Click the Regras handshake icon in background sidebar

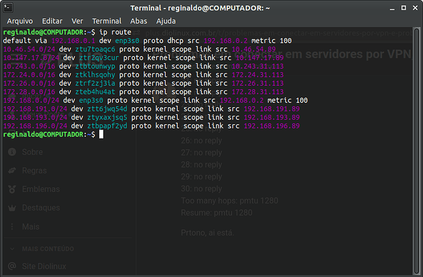tap(12, 170)
